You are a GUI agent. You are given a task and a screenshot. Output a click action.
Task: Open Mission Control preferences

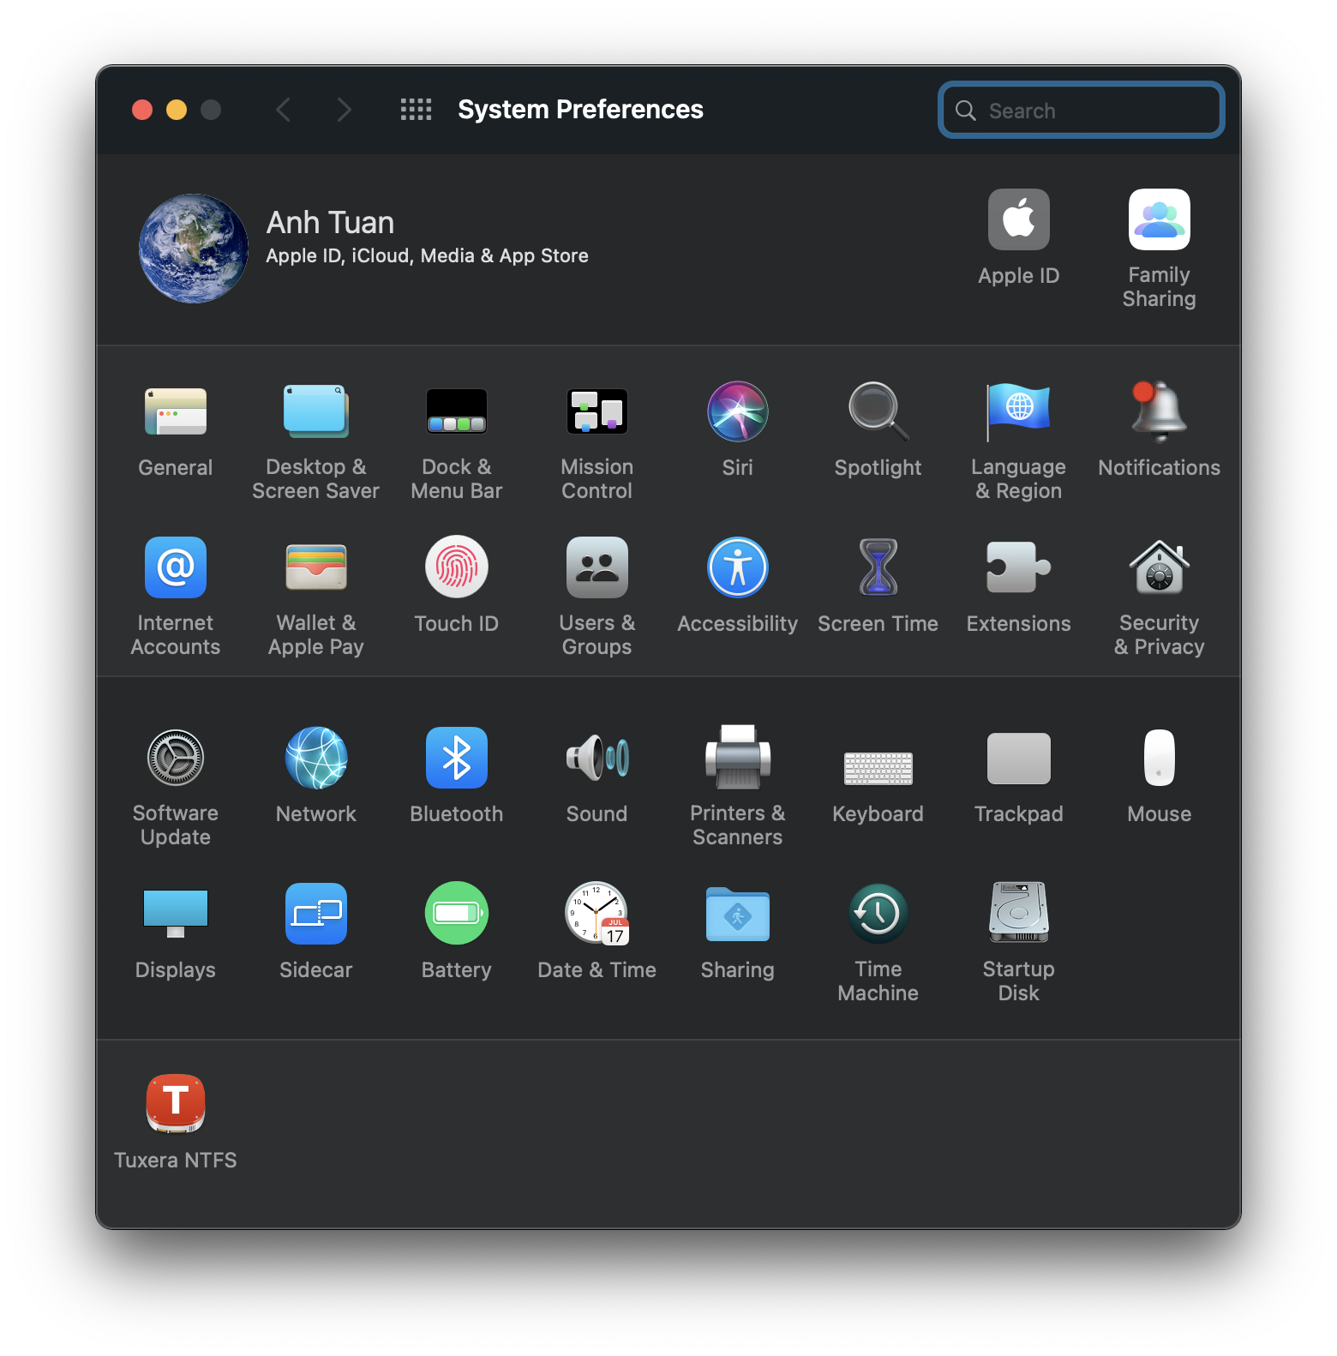tap(597, 412)
